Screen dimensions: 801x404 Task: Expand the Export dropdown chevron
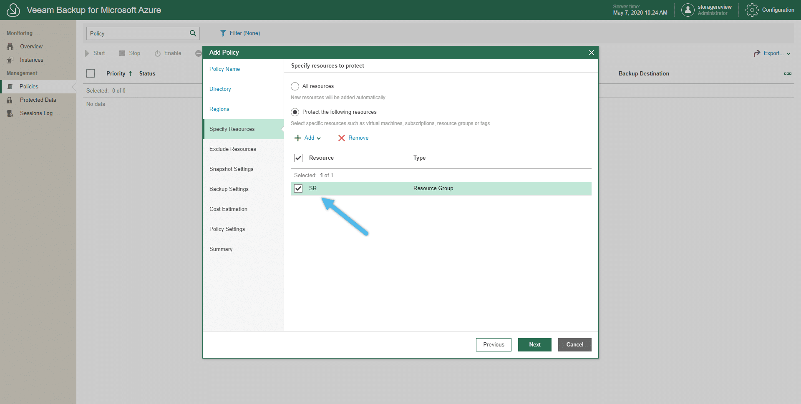[788, 53]
